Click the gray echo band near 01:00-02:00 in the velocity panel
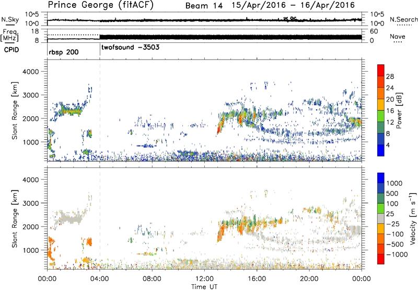 (71, 218)
